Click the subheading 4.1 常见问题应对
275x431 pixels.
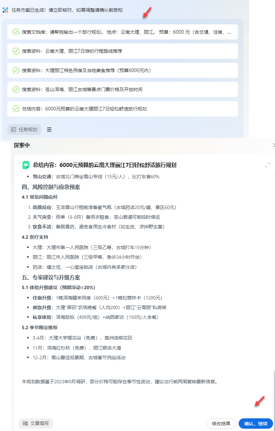[x=40, y=197]
